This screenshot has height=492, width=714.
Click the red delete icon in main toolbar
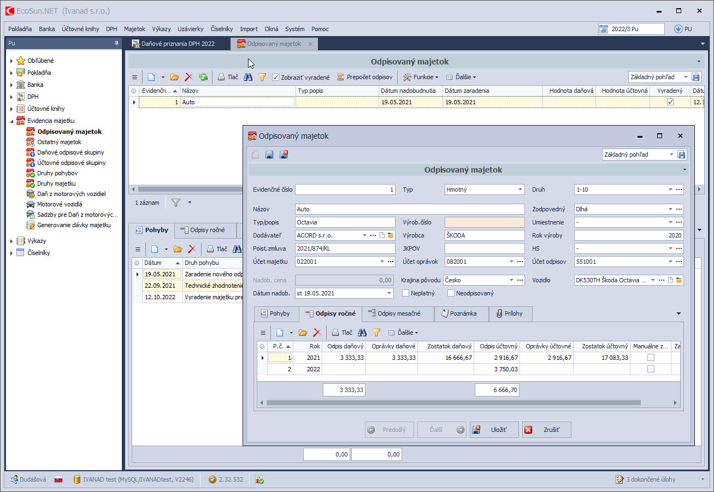pyautogui.click(x=189, y=78)
